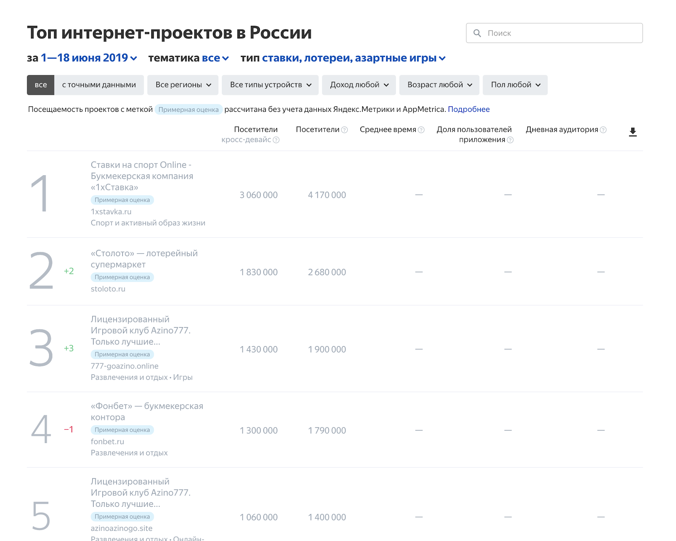Click the azinoazinogo.site domain text
The width and height of the screenshot is (676, 541).
pyautogui.click(x=122, y=528)
